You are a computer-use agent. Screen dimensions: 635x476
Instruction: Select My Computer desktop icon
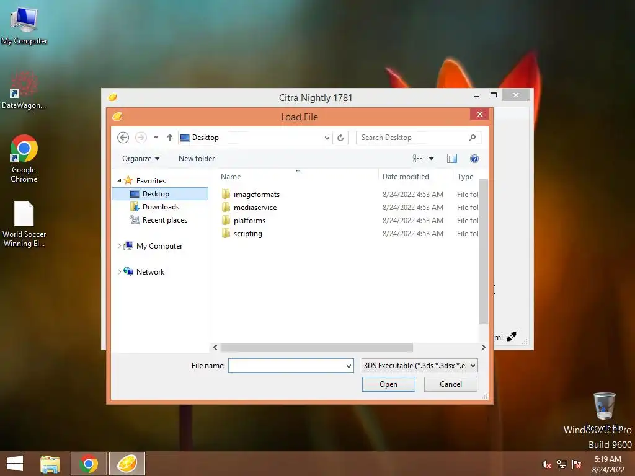click(x=24, y=25)
